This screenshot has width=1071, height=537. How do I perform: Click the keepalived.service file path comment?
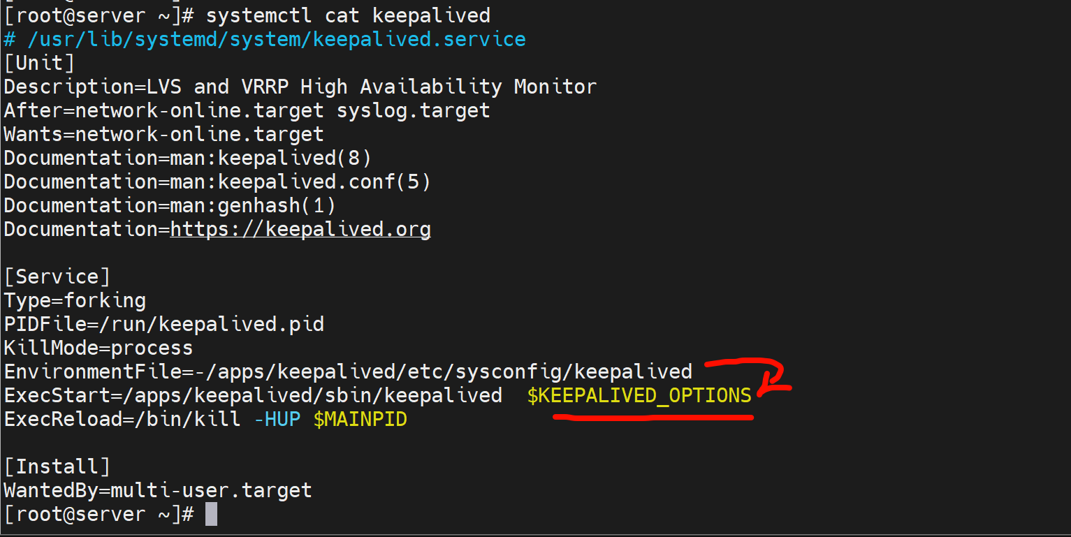coord(276,39)
